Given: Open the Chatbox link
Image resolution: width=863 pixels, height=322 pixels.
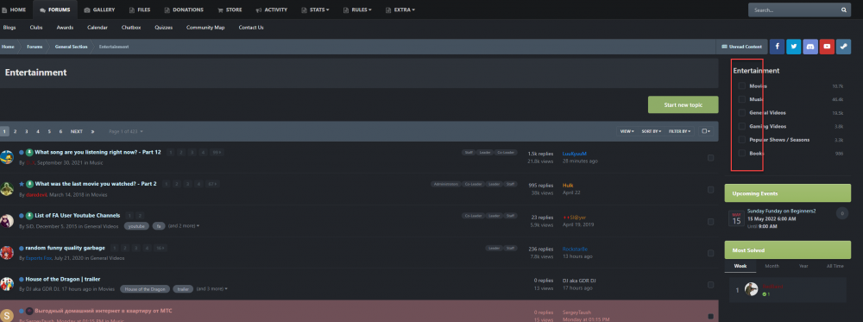Looking at the screenshot, I should pos(131,28).
